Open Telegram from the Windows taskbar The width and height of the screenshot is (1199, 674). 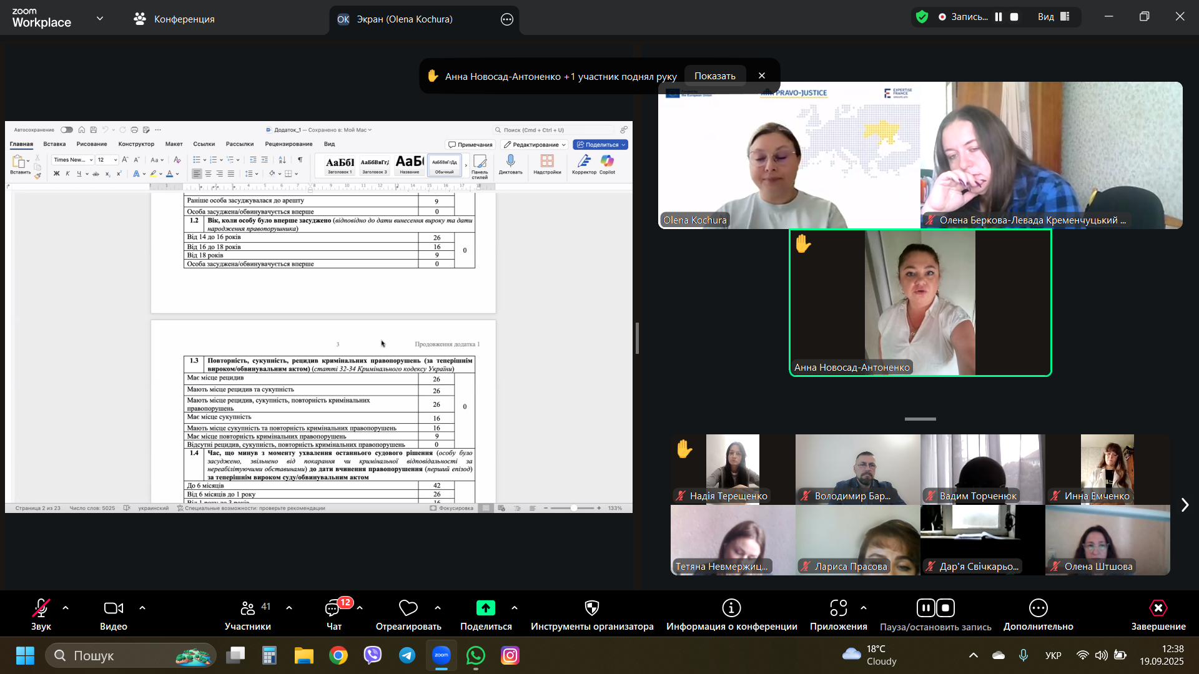407,655
